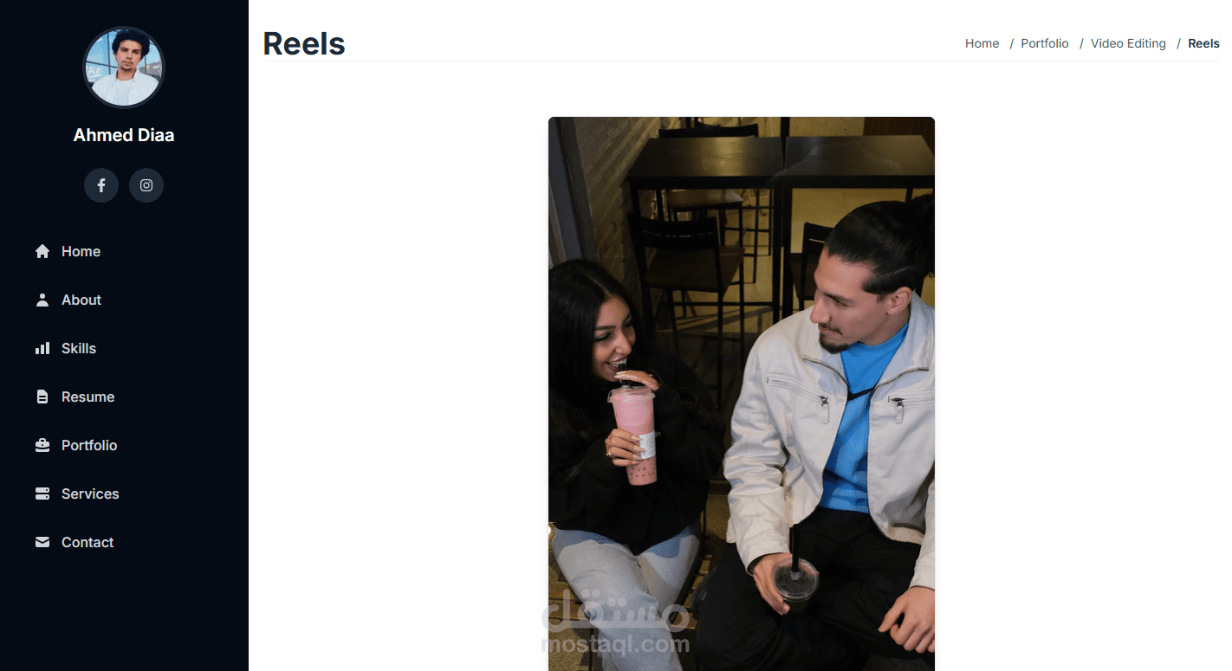Screen dimensions: 1232x671
Task: Follow the Portfolio breadcrumb link
Action: pos(1044,43)
